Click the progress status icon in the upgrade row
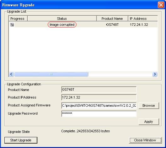Viewport: 166px width, 148px height. click(x=12, y=25)
